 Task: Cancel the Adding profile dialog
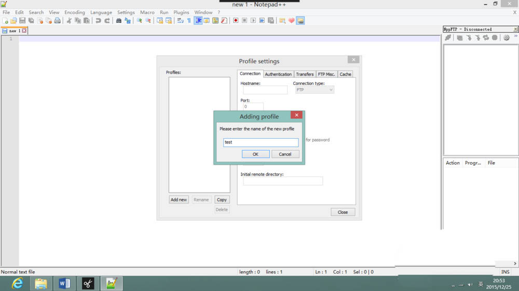(285, 154)
